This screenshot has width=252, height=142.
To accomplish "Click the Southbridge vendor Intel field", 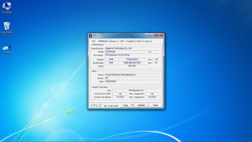I will (x=111, y=63).
